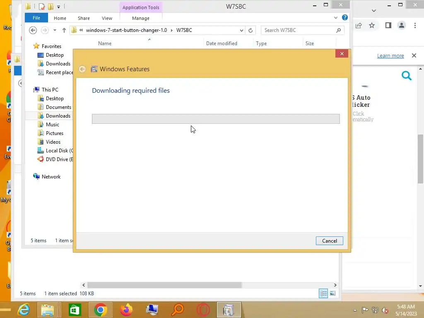Click the search magnifier in Explorer

(x=339, y=30)
